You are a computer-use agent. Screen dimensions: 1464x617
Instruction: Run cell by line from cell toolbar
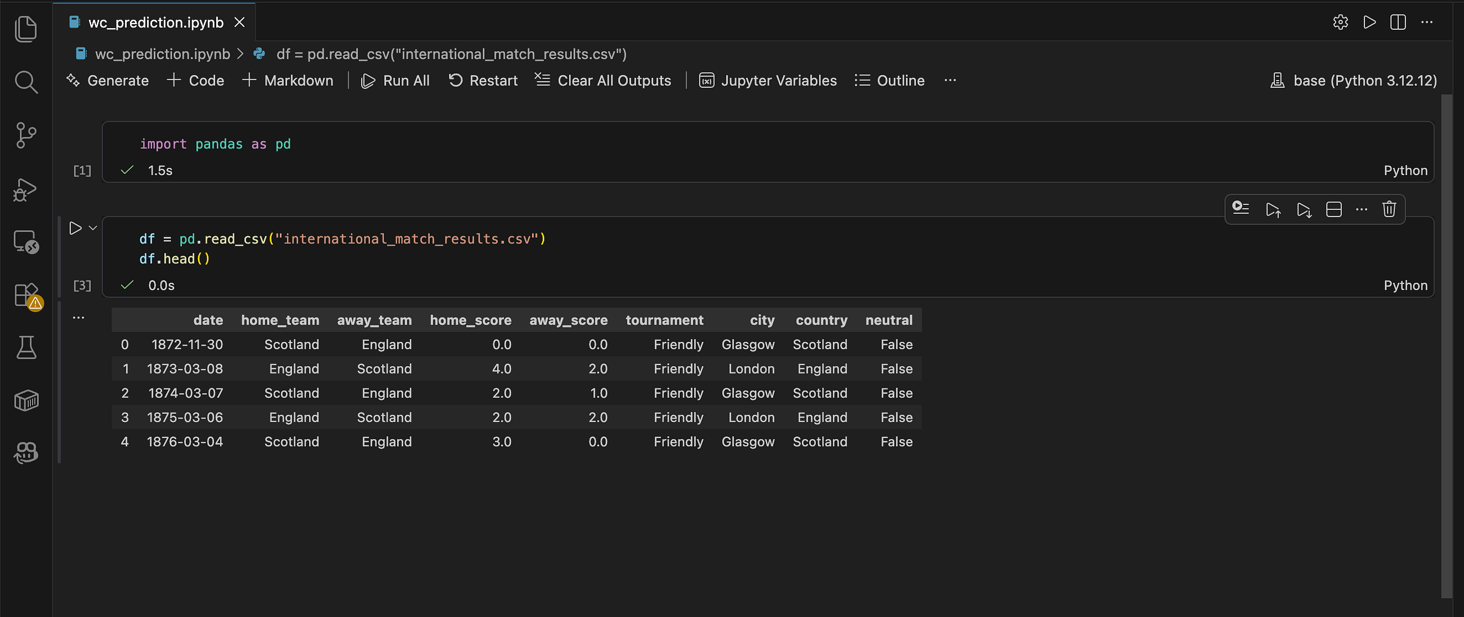(1240, 209)
